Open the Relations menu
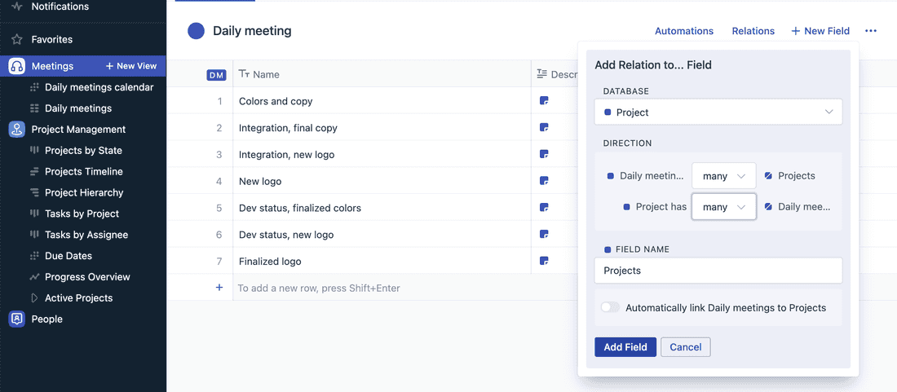Screen dimensions: 897x392 (753, 31)
